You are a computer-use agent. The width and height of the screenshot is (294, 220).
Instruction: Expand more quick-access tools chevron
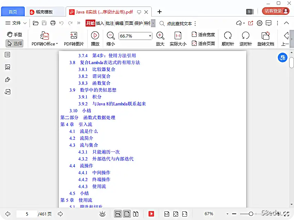coord(78,23)
